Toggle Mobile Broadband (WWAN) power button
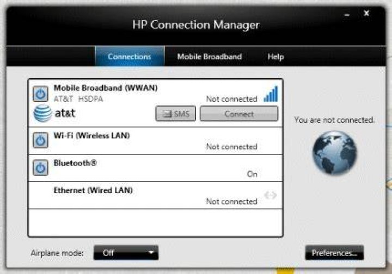Screen dimensions: 392x274 (40, 94)
